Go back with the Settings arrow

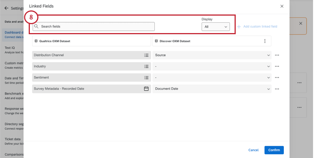click(x=6, y=8)
